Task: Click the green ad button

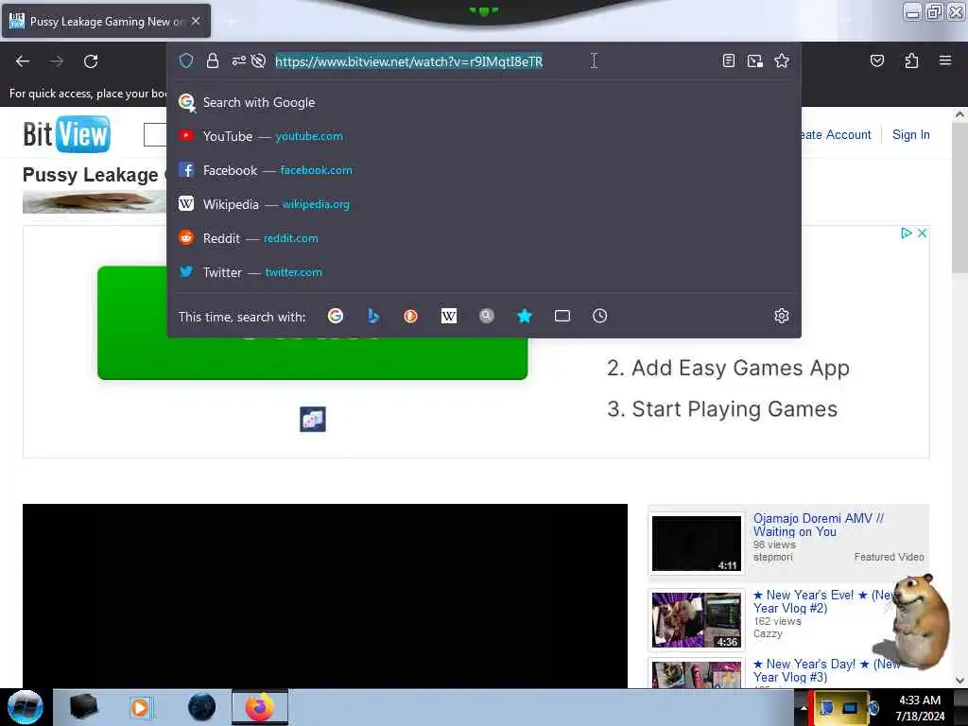Action: [312, 358]
